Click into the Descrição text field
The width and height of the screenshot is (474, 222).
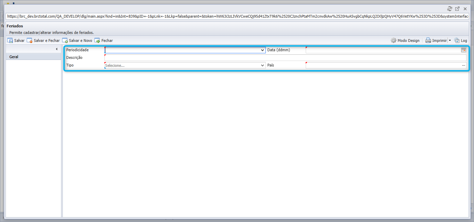286,57
